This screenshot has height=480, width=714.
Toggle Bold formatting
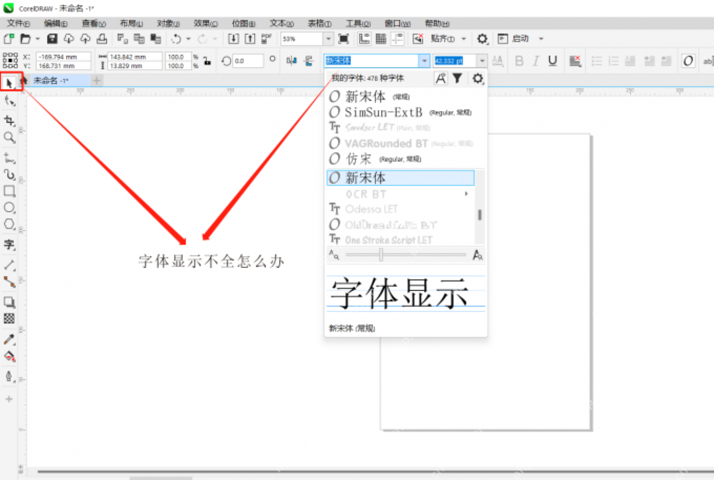click(x=519, y=61)
